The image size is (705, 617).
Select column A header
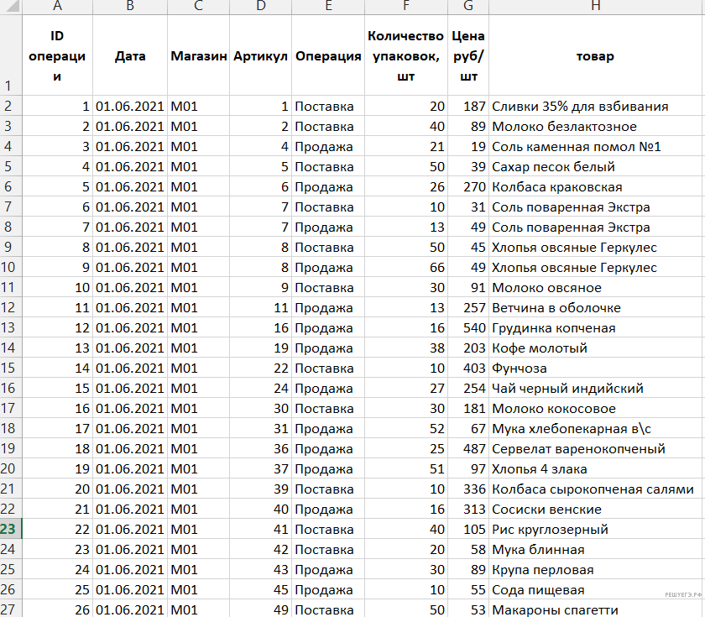pos(58,7)
